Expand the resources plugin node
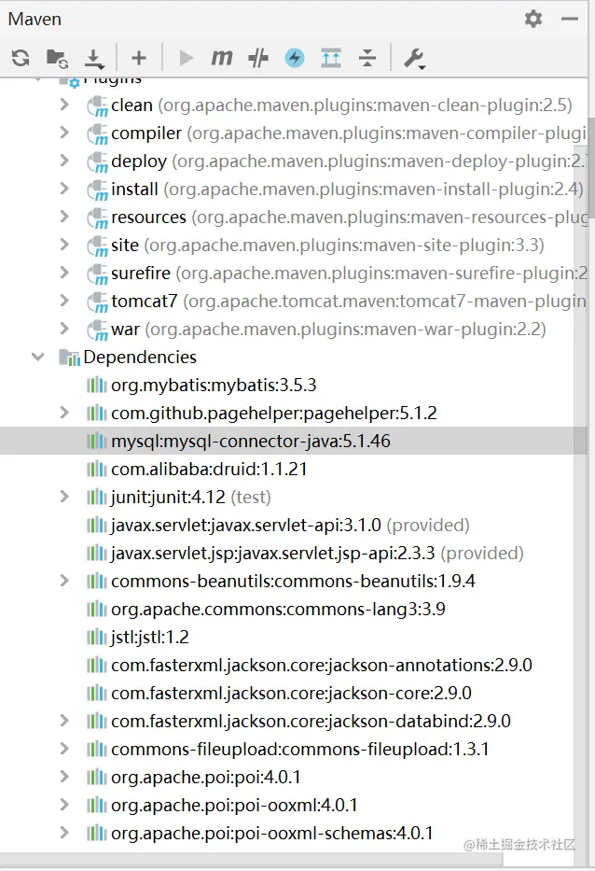The width and height of the screenshot is (595, 871). (64, 216)
